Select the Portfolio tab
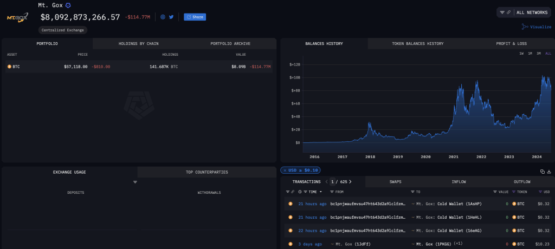 (47, 43)
